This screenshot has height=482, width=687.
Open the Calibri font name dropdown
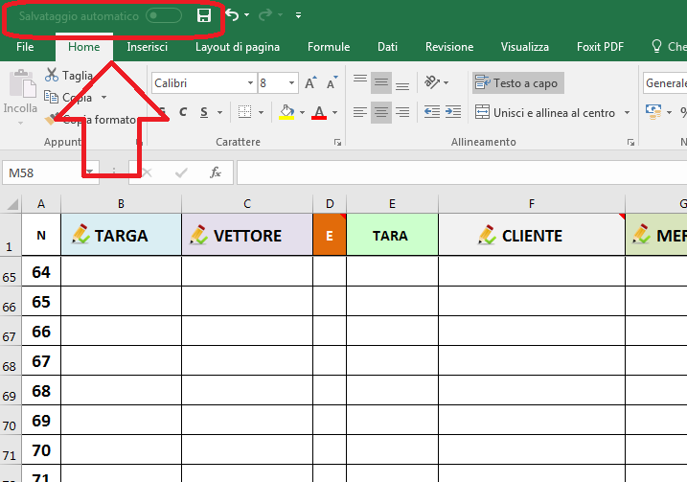[250, 82]
